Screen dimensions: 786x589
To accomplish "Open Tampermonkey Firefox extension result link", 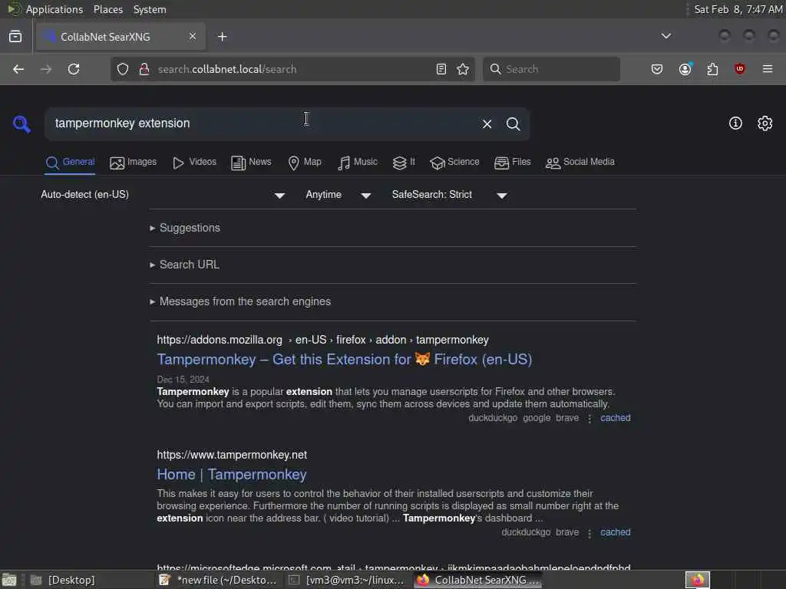I will click(x=345, y=360).
